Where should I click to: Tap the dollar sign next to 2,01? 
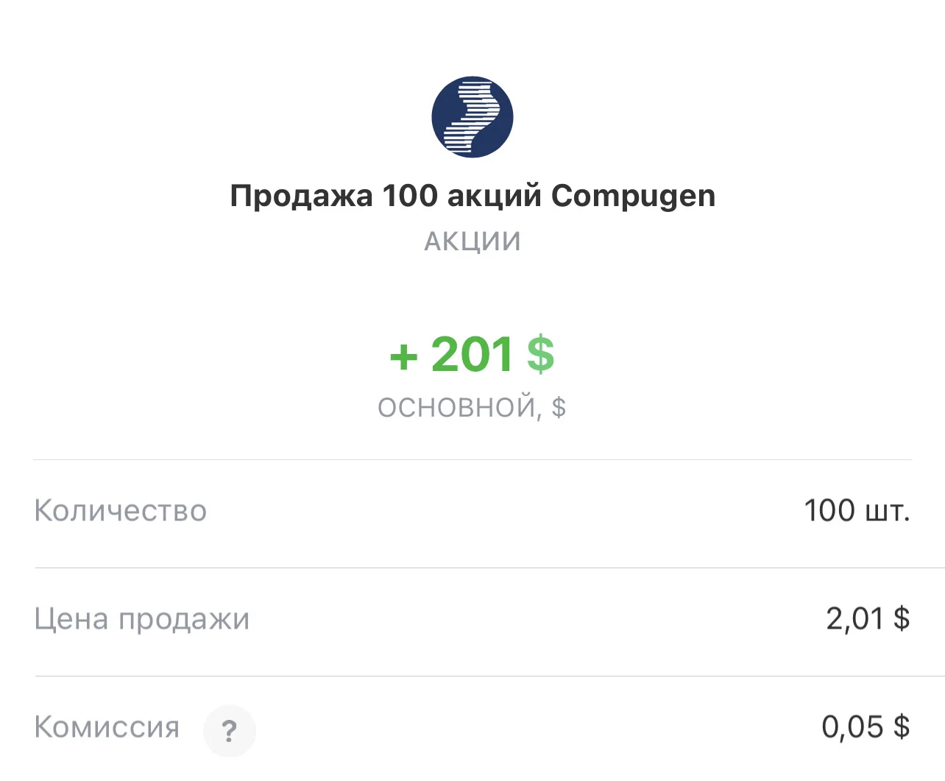[902, 618]
